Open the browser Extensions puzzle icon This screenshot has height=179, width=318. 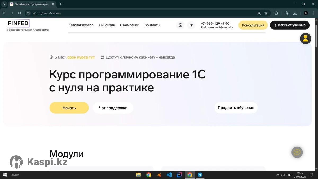pyautogui.click(x=276, y=13)
